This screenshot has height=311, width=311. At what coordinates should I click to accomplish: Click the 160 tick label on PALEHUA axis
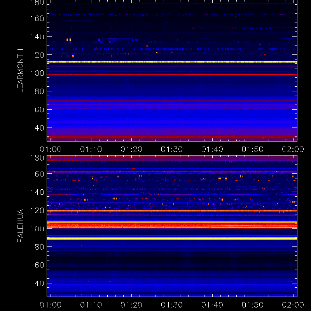click(37, 174)
